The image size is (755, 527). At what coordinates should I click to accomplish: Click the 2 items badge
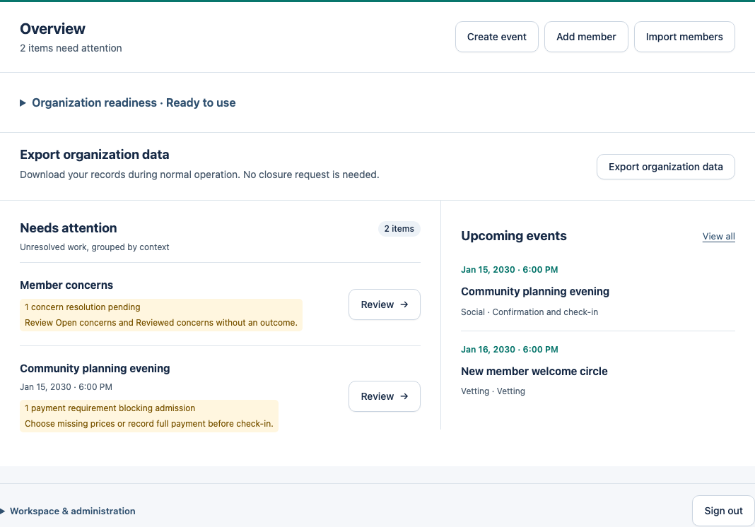point(399,229)
